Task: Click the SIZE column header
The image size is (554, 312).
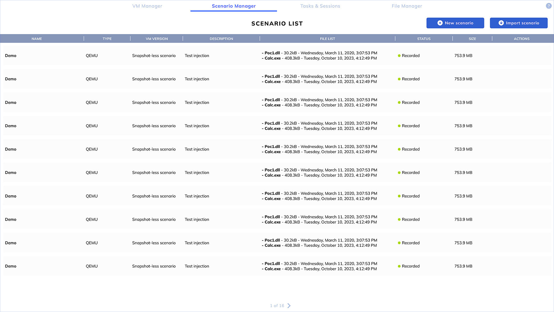Action: [472, 38]
